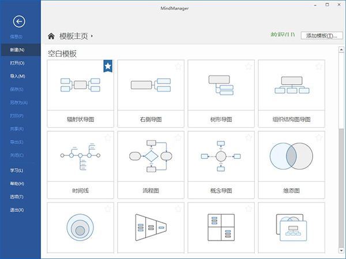Click the 概念导图 label
The width and height of the screenshot is (346, 259).
coord(221,191)
